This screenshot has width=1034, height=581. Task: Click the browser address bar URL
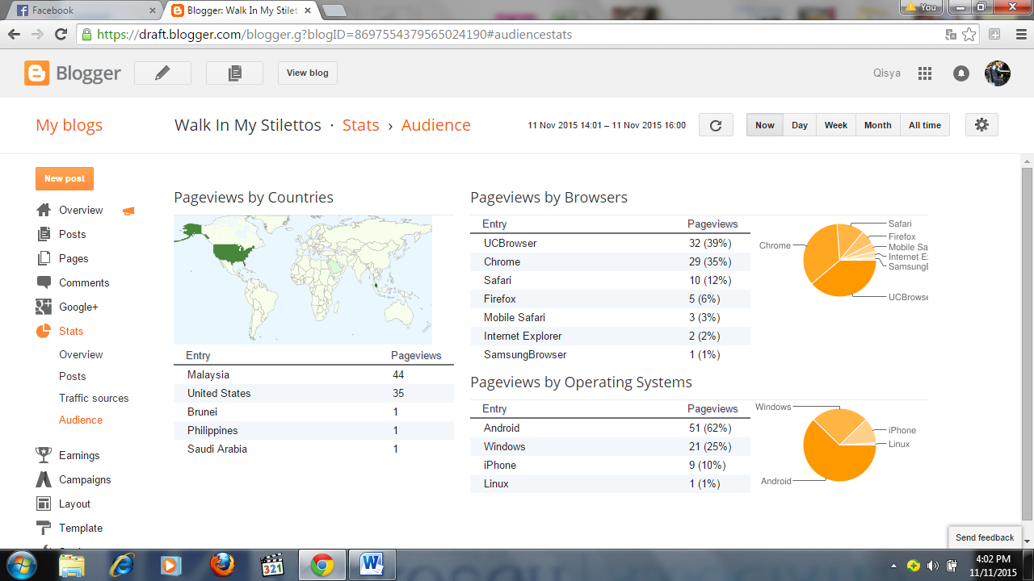[x=334, y=35]
